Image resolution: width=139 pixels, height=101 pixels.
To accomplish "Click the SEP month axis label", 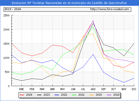I will point(103,89).
